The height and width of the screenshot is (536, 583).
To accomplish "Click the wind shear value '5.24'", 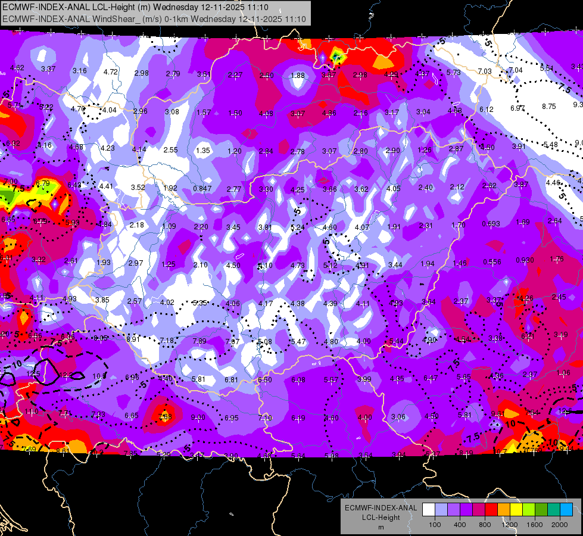I will [297, 227].
